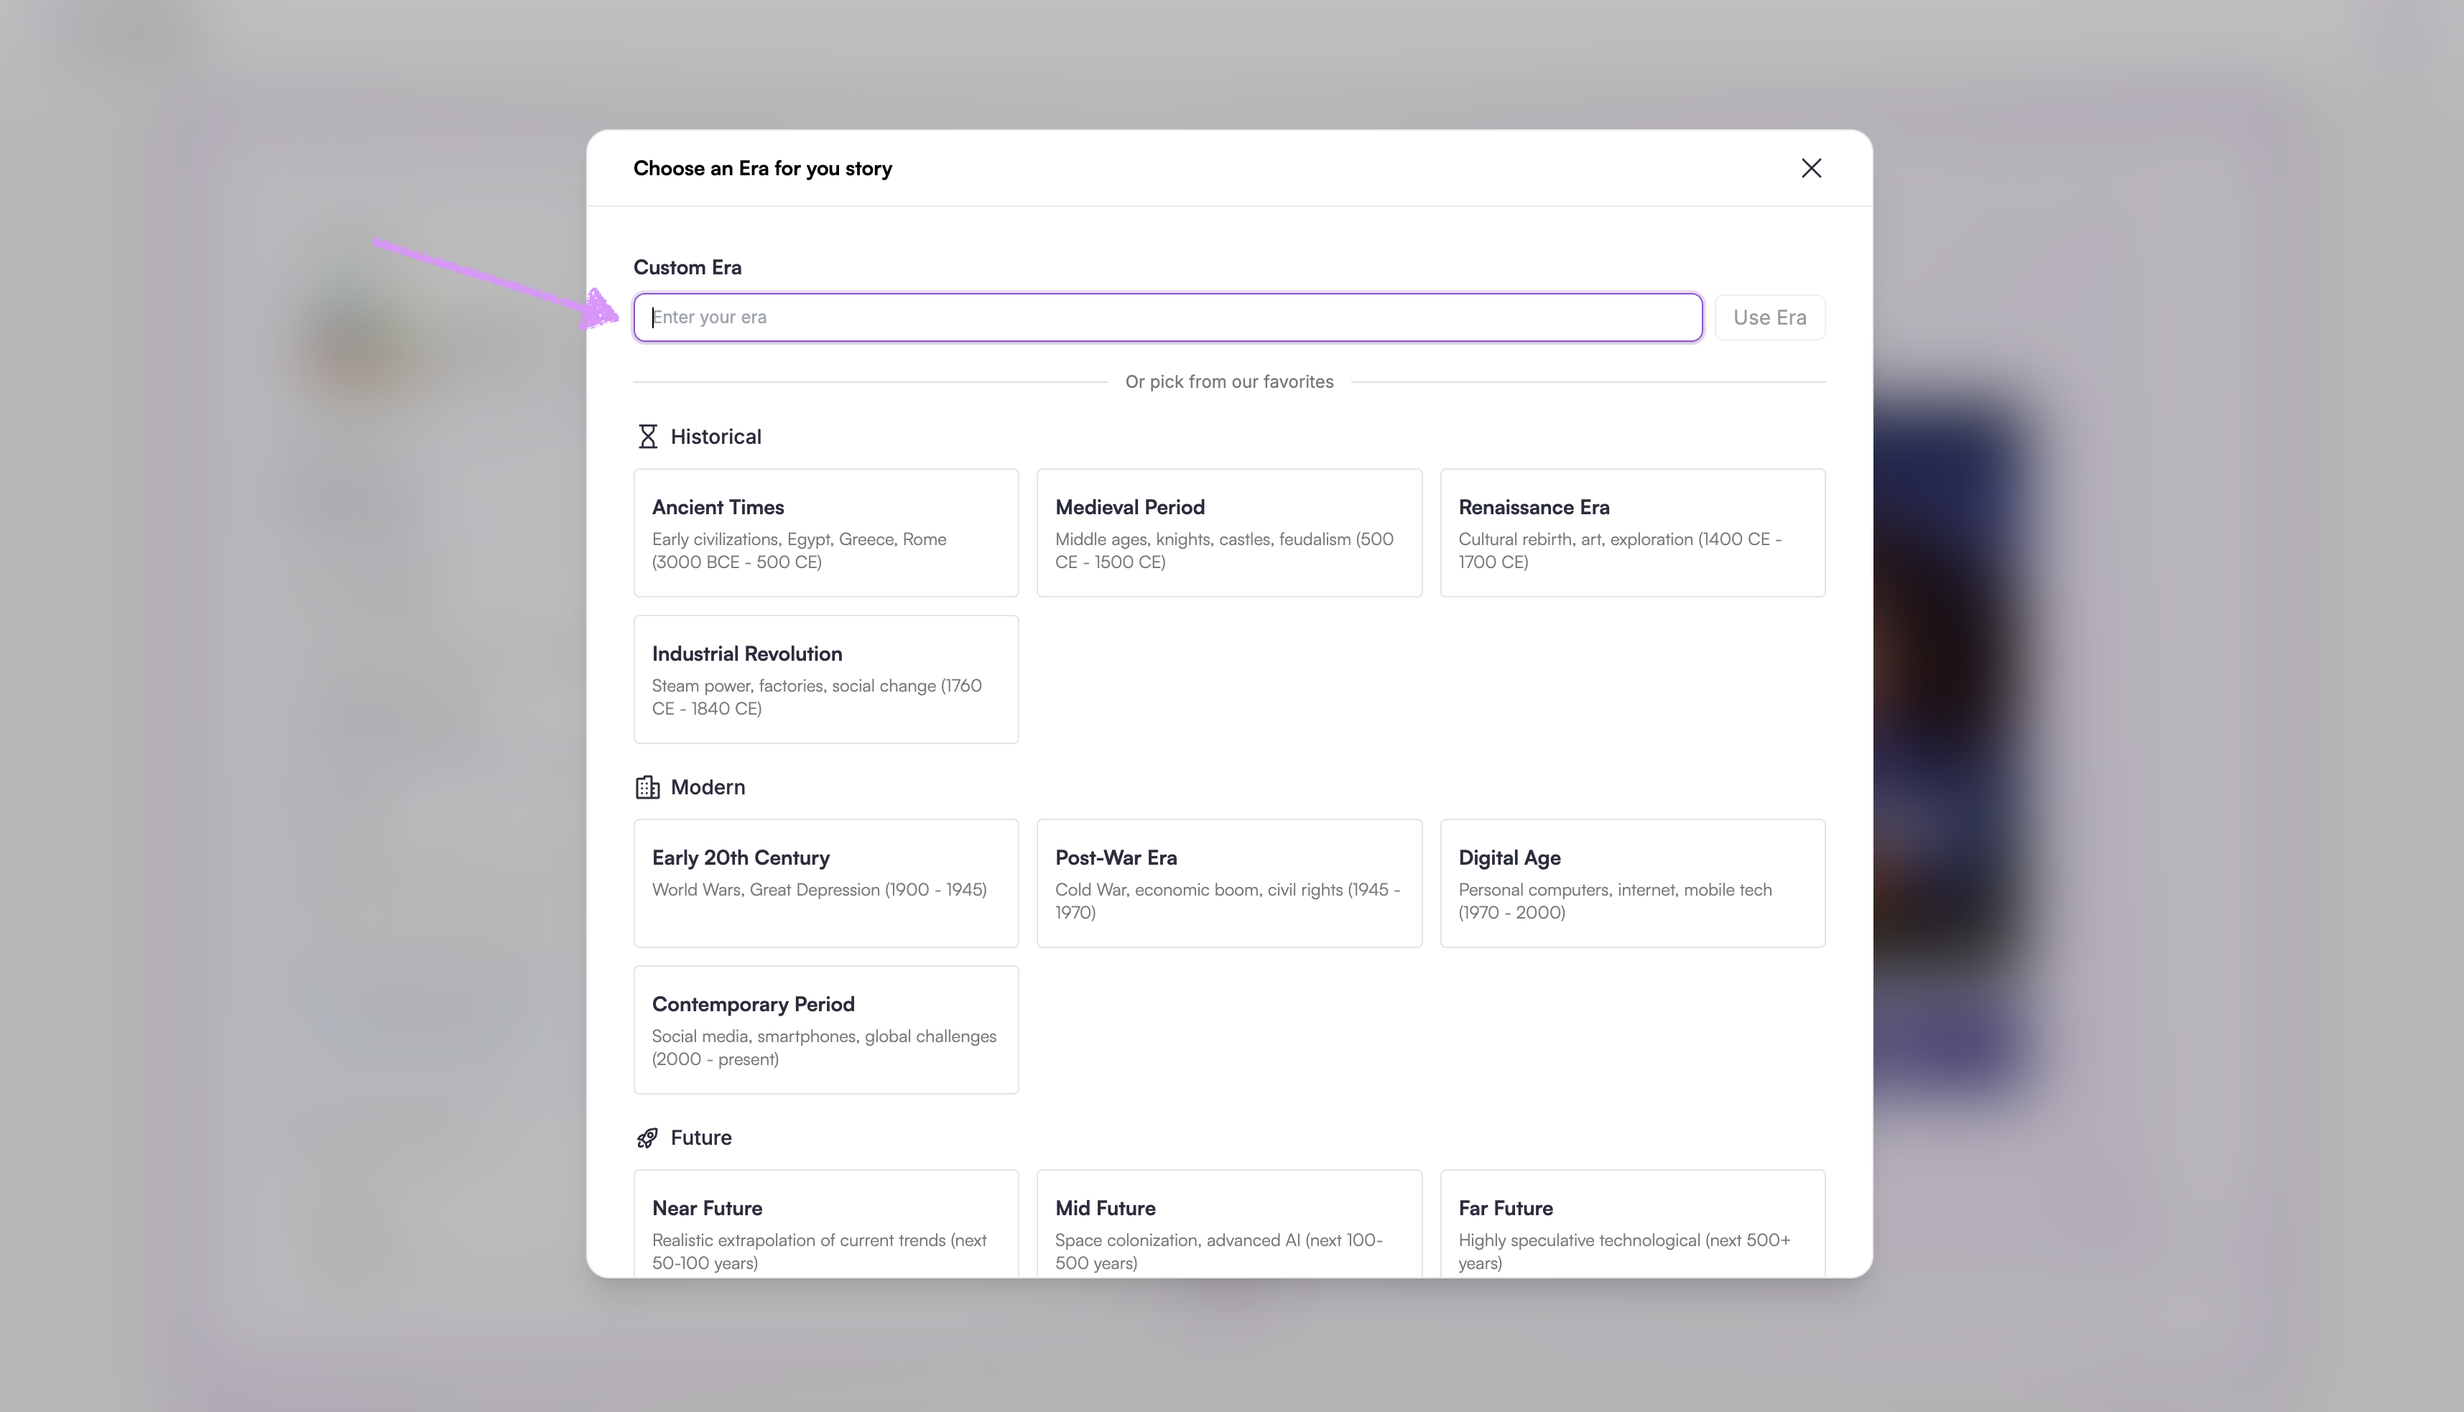Image resolution: width=2464 pixels, height=1412 pixels.
Task: Select the Post-War Era card
Action: click(x=1228, y=883)
